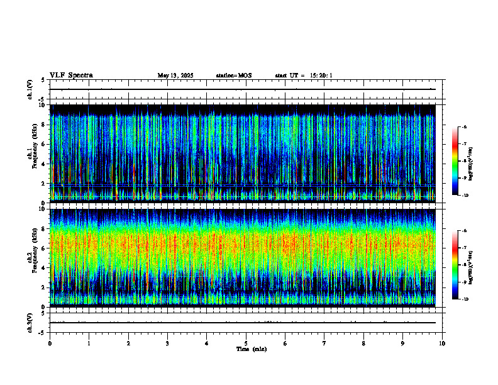Click ch.1 frequency tick label '8'

pos(45,125)
